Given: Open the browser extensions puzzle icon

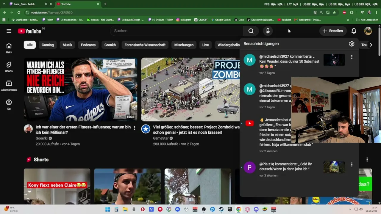Looking at the screenshot, I should [352, 12].
